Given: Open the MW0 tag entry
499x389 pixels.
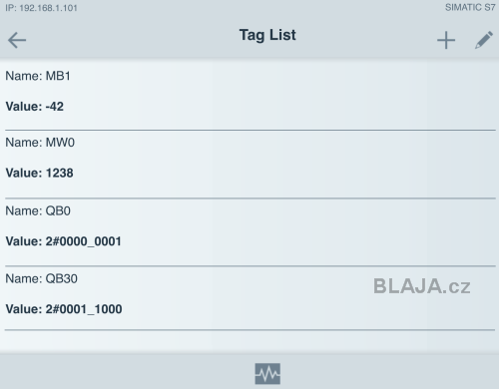Looking at the screenshot, I should pos(250,165).
